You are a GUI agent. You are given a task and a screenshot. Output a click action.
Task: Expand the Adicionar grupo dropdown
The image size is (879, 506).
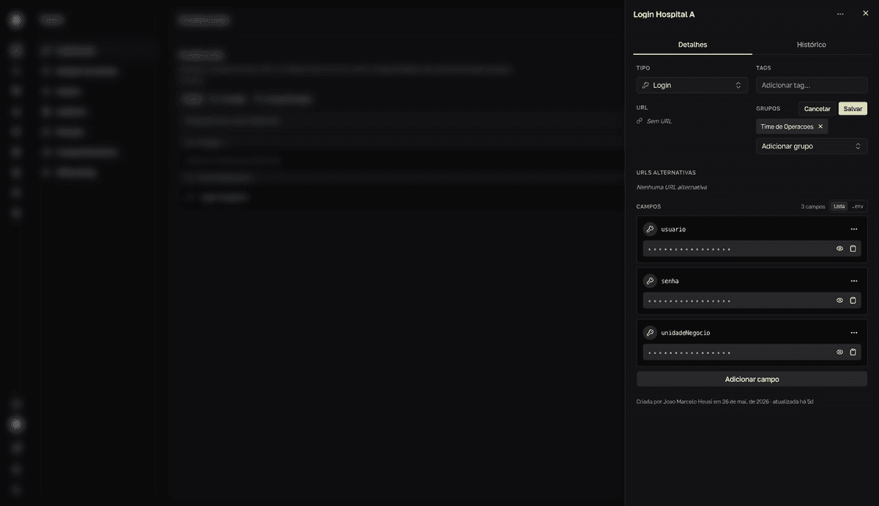tap(812, 146)
